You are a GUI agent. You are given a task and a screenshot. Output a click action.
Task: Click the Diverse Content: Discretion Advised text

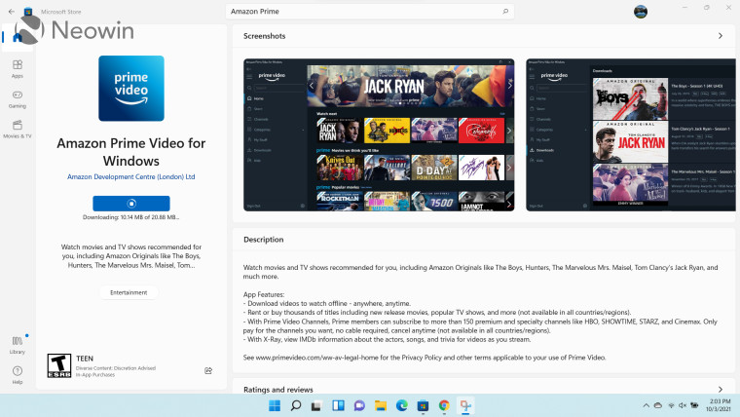click(x=116, y=368)
